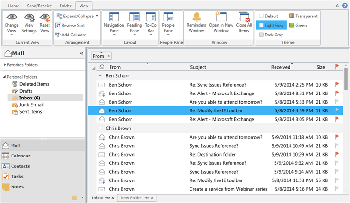This screenshot has width=350, height=203.
Task: Choose the Default theme option
Action: (271, 16)
